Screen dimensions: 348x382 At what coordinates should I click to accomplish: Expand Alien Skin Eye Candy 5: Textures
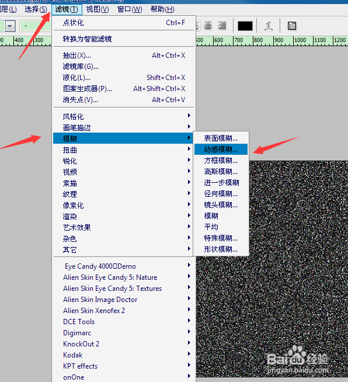[x=124, y=288]
